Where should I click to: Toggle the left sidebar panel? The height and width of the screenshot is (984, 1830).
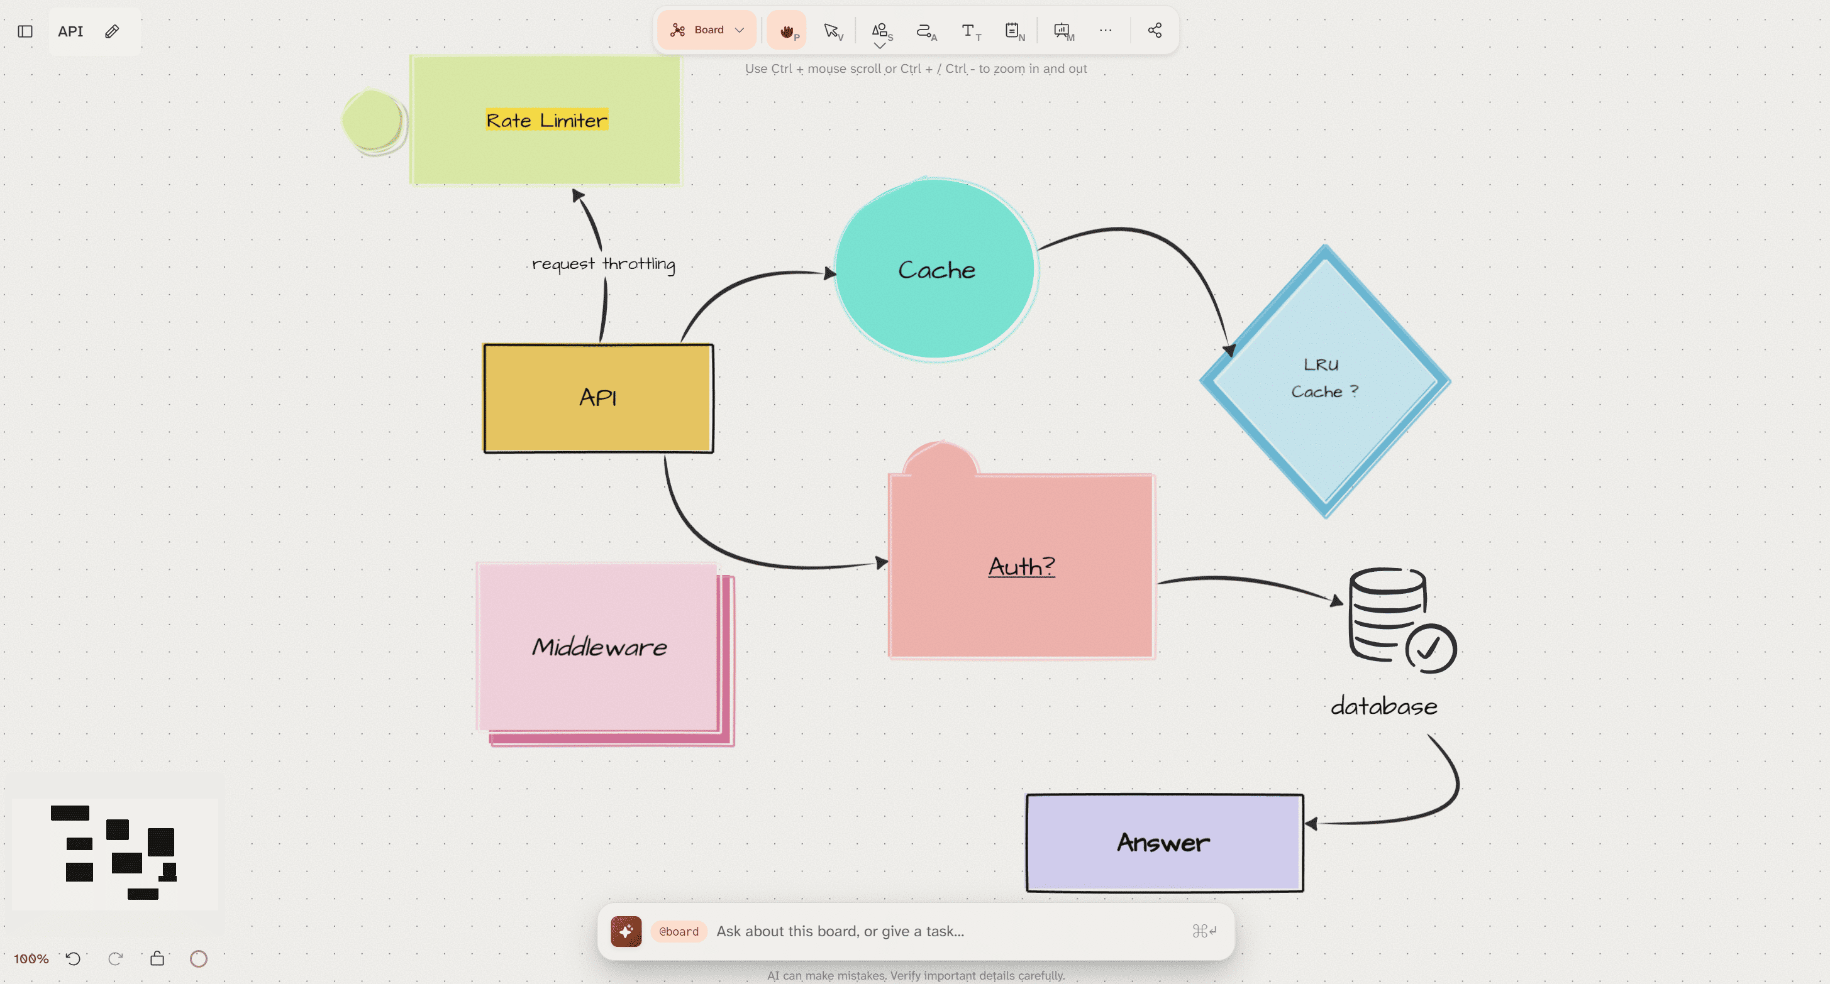coord(25,31)
